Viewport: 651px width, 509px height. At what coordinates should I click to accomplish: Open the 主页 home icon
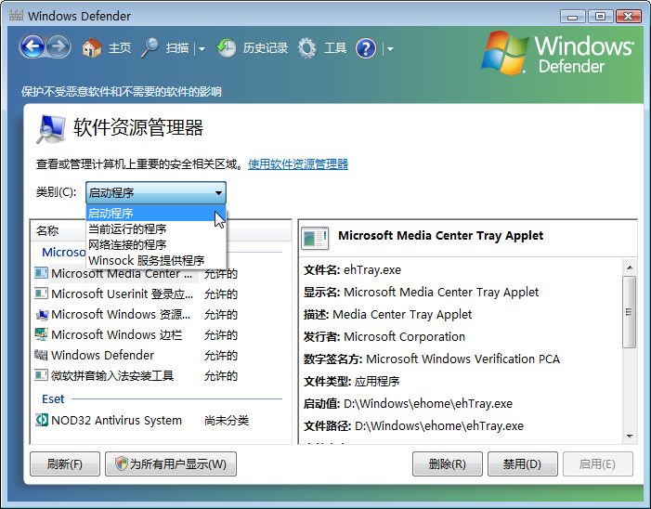(92, 47)
